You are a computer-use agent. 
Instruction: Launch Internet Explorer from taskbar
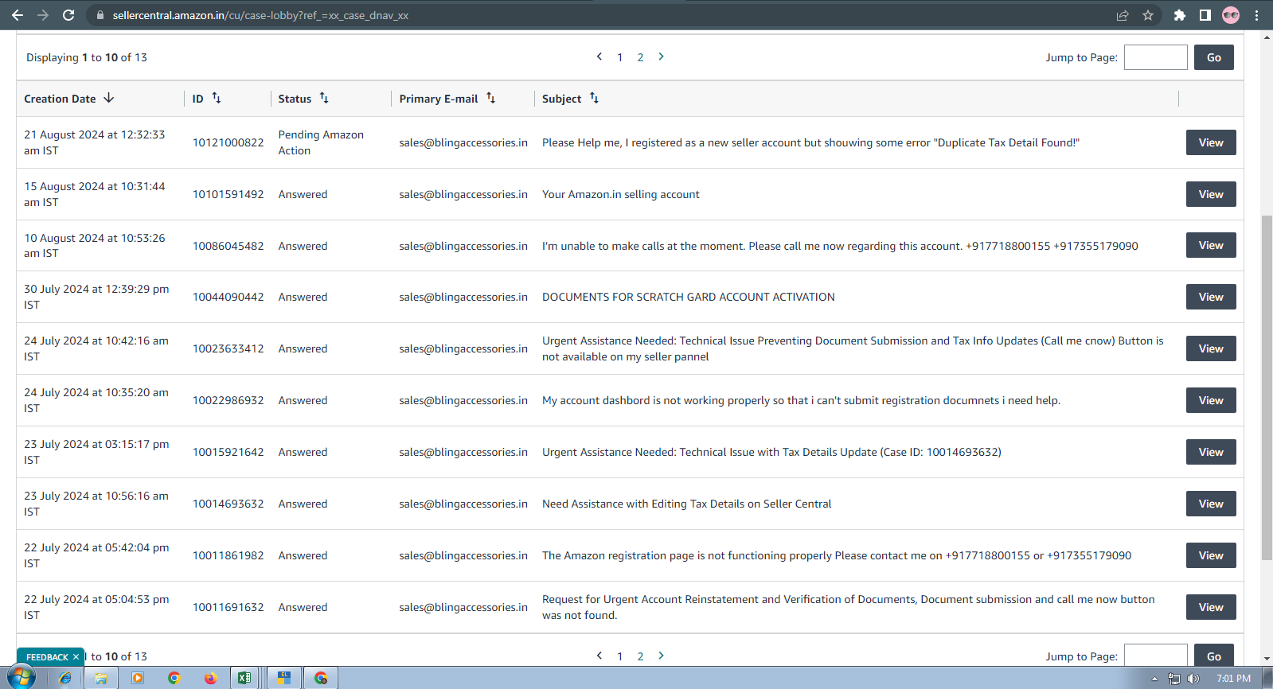click(65, 678)
